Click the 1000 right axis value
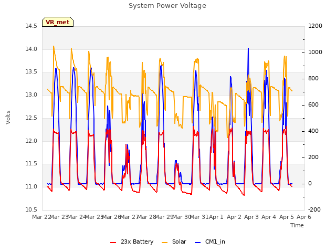The width and height of the screenshot is (336, 252). tap(315, 52)
